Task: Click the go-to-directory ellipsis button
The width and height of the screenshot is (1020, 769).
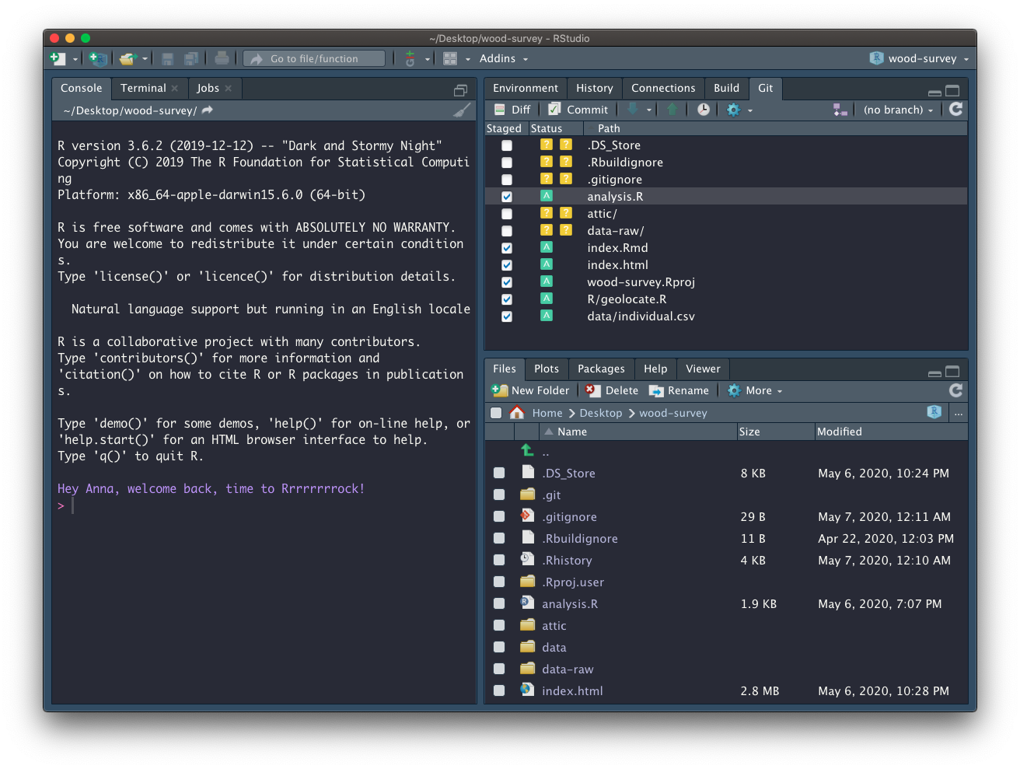Action: (959, 413)
